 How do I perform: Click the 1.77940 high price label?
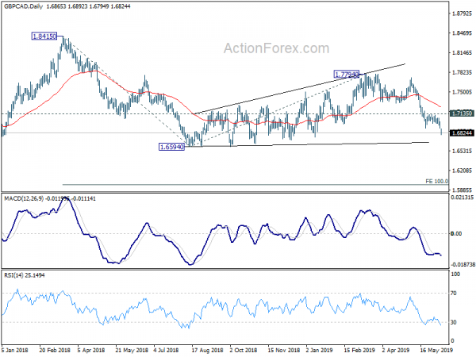[x=347, y=74]
